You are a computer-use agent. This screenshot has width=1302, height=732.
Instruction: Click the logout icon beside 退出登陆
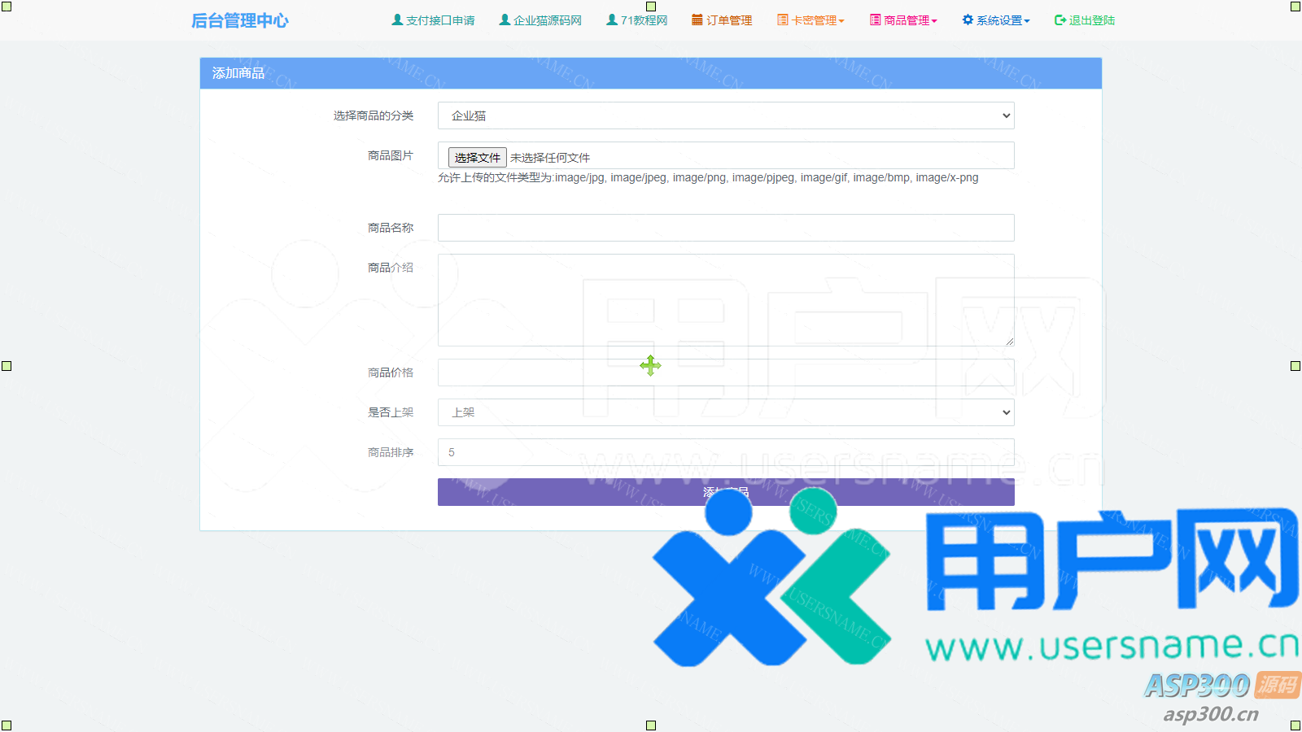tap(1060, 20)
